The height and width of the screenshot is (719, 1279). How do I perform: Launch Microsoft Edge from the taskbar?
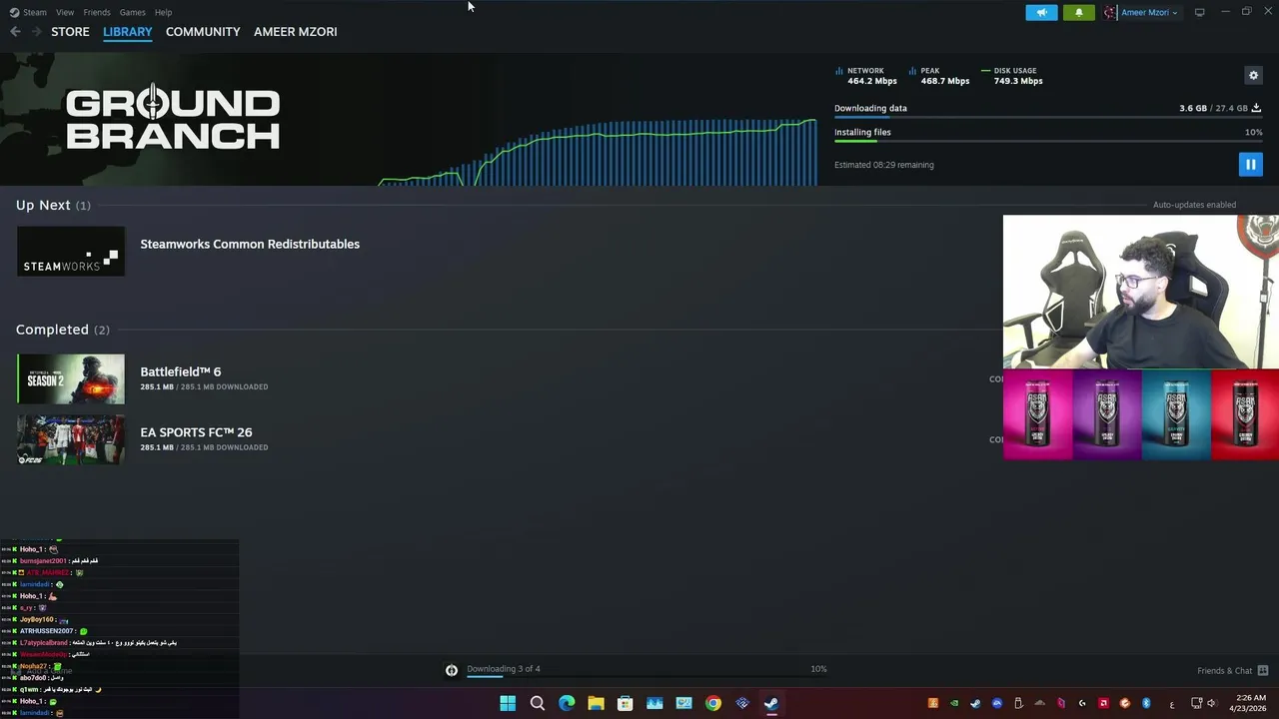click(x=567, y=703)
